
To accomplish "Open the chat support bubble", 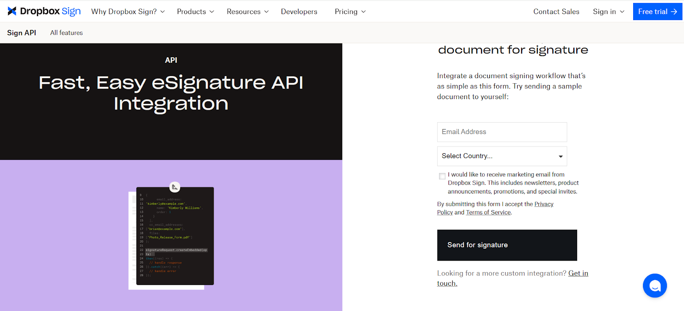I will coord(655,285).
